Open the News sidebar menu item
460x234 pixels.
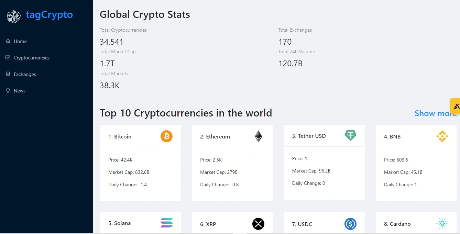pyautogui.click(x=20, y=91)
